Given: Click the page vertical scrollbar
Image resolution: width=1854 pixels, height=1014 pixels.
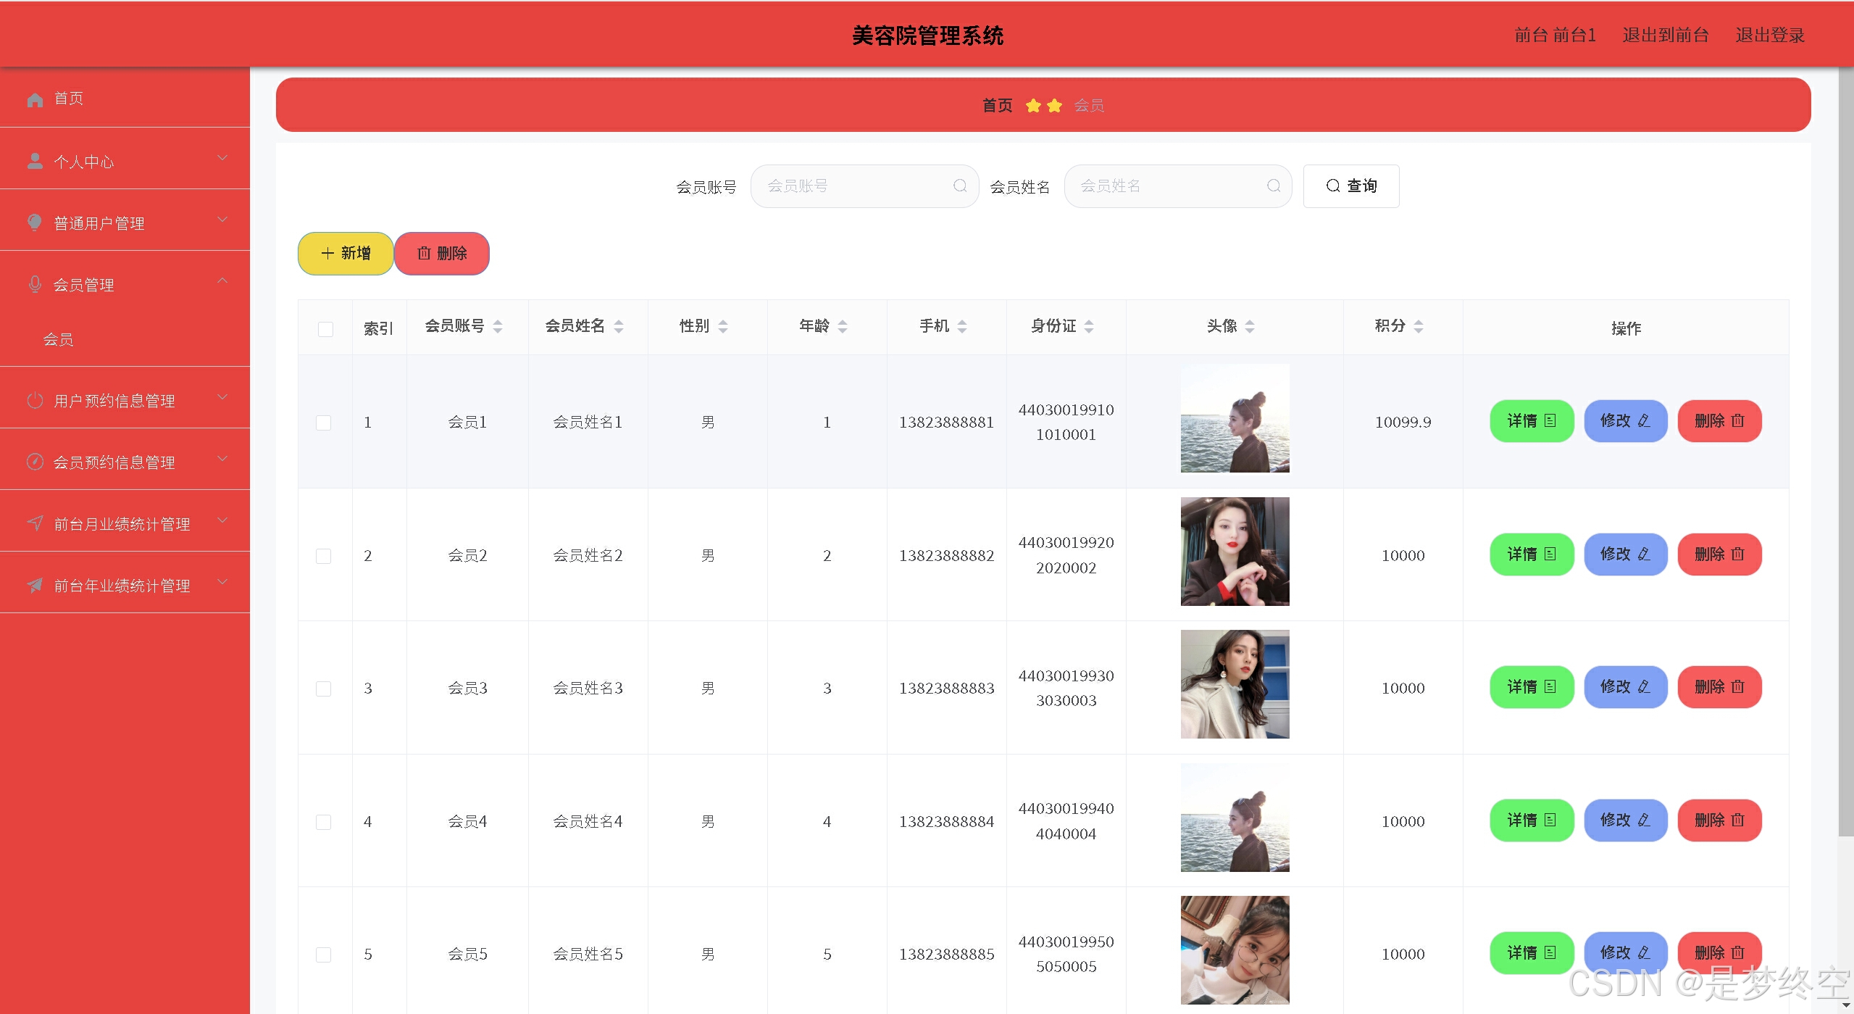Looking at the screenshot, I should click(1845, 449).
